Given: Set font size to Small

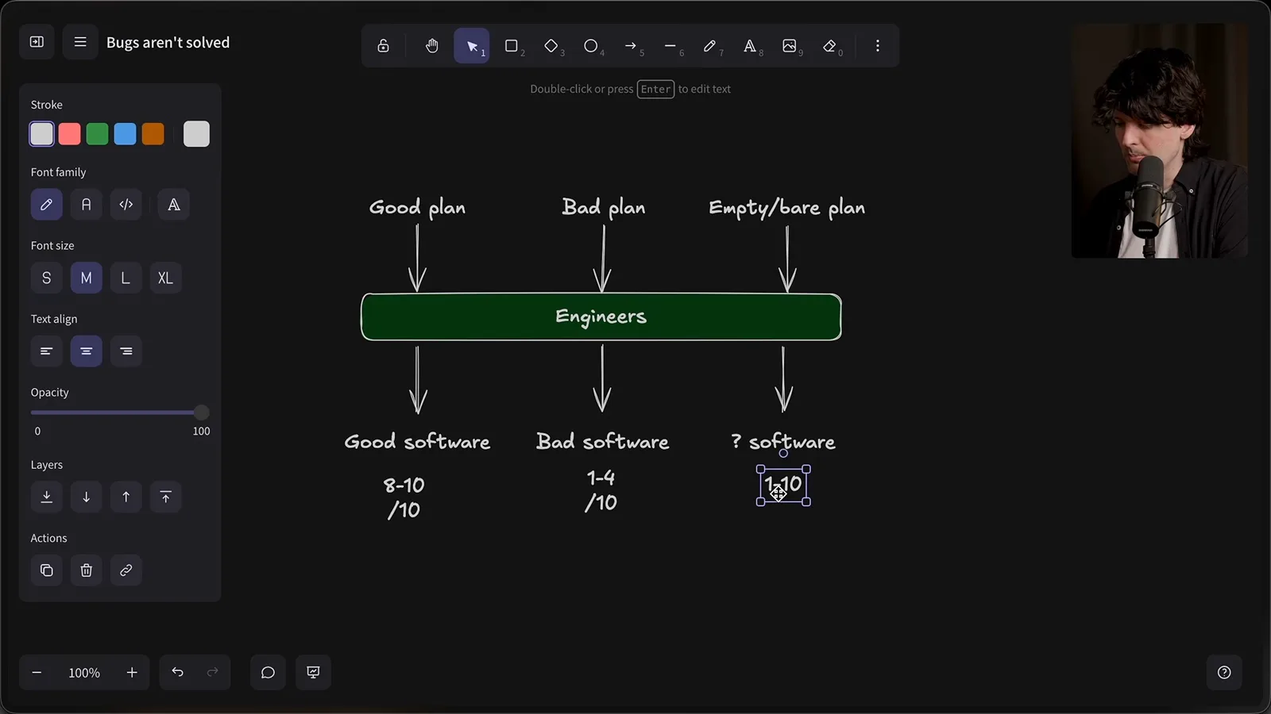Looking at the screenshot, I should (x=47, y=278).
